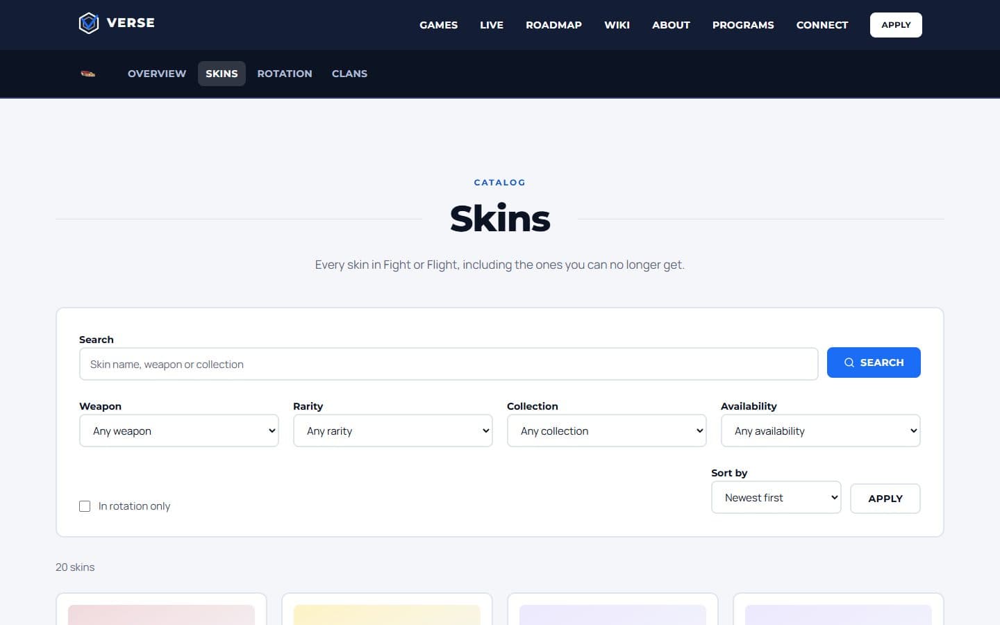Open the Rotation tab
This screenshot has width=1000, height=625.
285,74
